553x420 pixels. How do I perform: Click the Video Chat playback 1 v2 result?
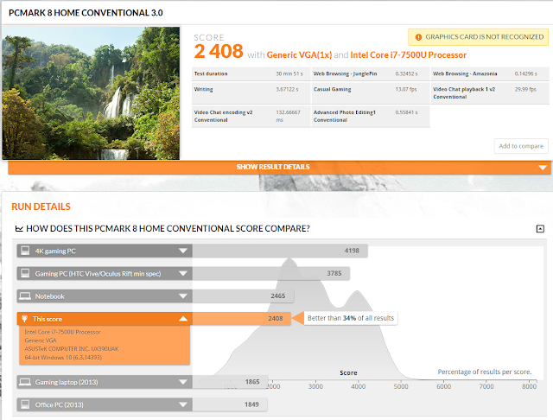[x=490, y=93]
